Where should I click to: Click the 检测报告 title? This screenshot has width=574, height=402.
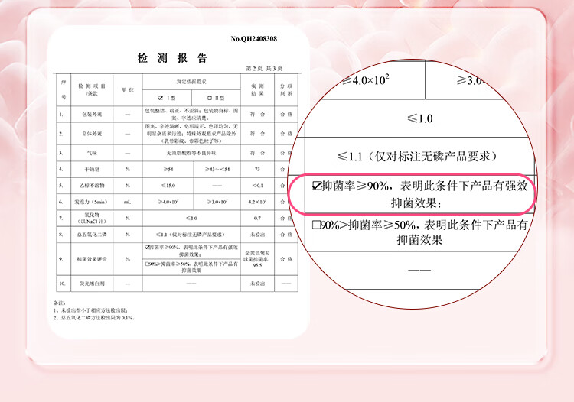coord(172,58)
